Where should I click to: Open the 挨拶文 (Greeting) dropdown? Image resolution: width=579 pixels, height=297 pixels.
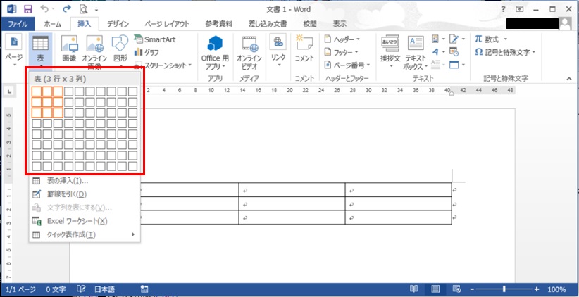pos(390,52)
